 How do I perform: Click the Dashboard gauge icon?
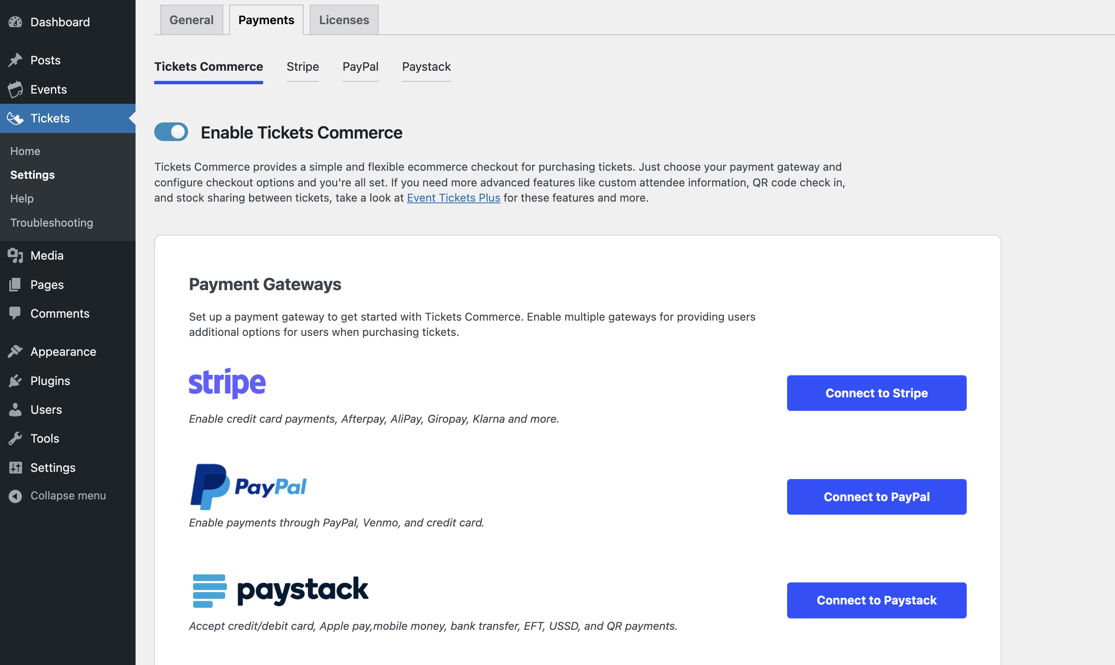click(x=15, y=22)
